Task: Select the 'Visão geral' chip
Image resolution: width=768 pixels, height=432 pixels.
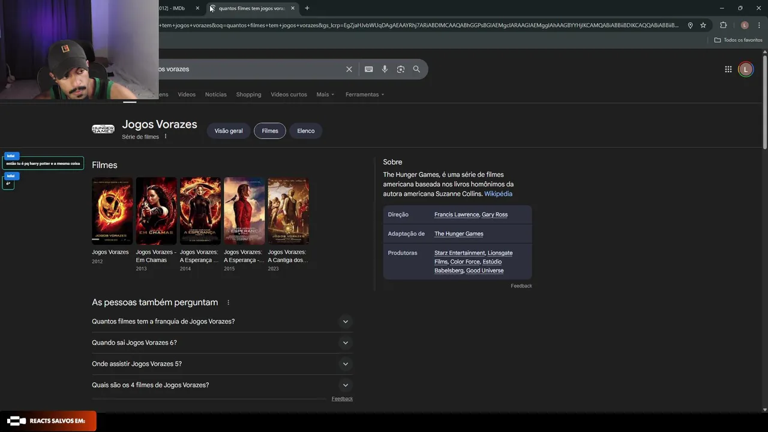Action: coord(229,131)
